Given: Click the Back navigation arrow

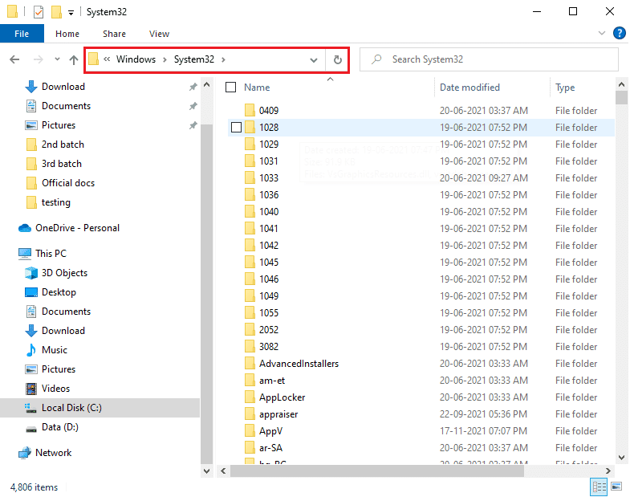Looking at the screenshot, I should [14, 59].
